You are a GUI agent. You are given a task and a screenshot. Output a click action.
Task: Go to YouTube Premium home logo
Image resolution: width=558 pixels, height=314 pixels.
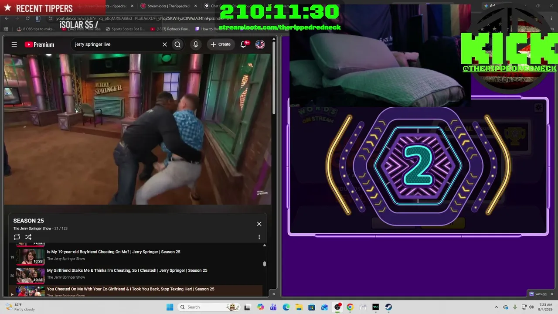tap(40, 44)
